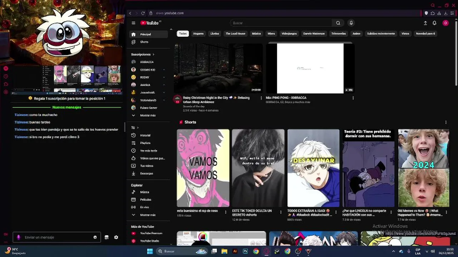Expand the Tú section chevron

tap(138, 128)
